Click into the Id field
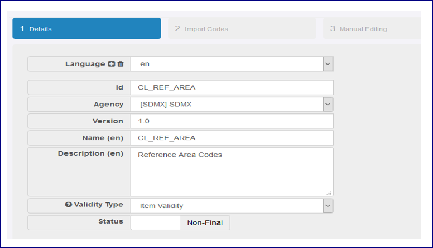The image size is (433, 248). tap(232, 88)
